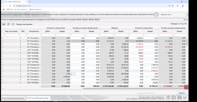197x102 pixels.
Task: Open the Документооборот menu
Action: pyautogui.click(x=147, y=14)
